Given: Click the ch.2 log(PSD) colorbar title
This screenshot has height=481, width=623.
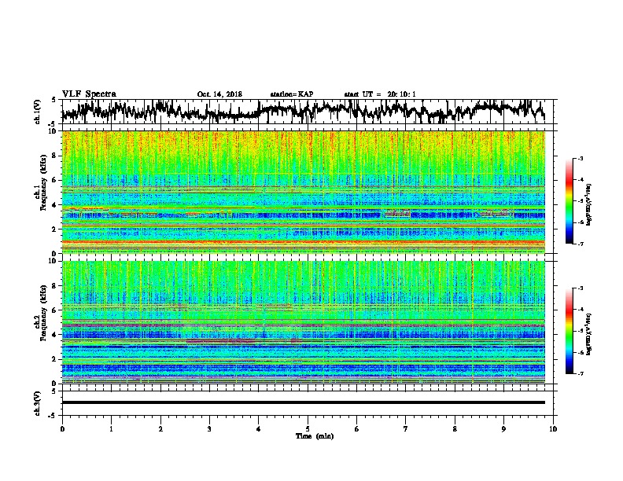Looking at the screenshot, I should tap(589, 334).
